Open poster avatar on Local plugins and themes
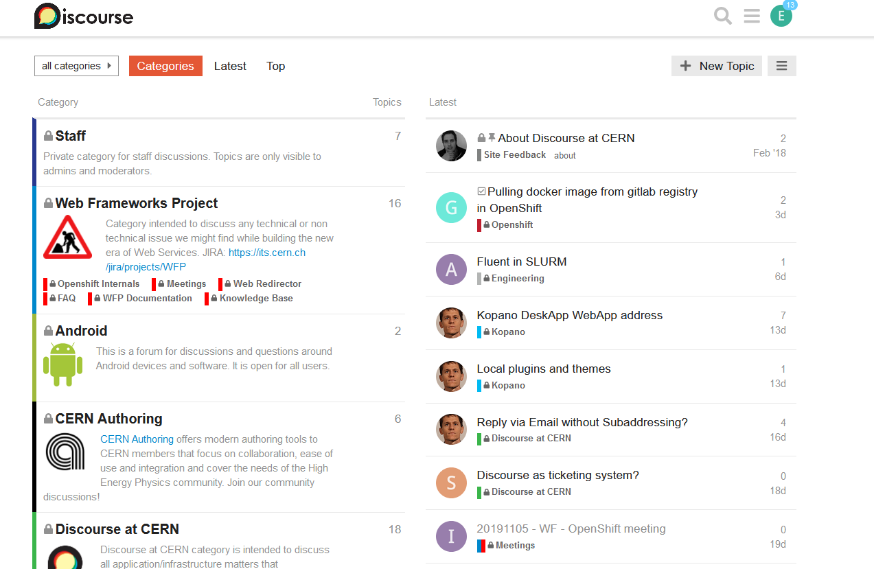 [451, 376]
